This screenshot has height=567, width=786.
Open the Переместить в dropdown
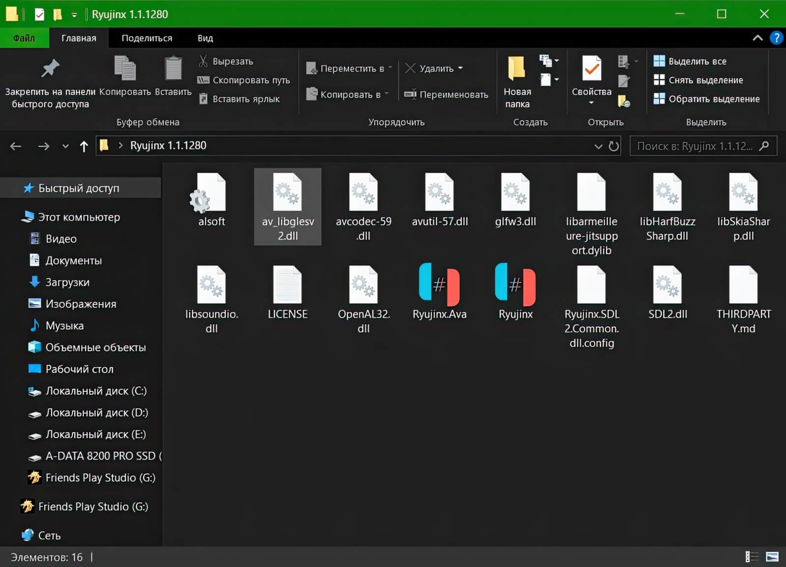pyautogui.click(x=349, y=68)
